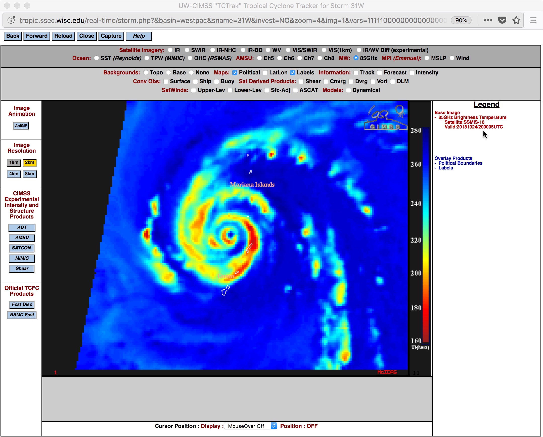Check Sfc-Adj SatWinds checkbox
Viewport: 543px width, 437px height.
(267, 90)
